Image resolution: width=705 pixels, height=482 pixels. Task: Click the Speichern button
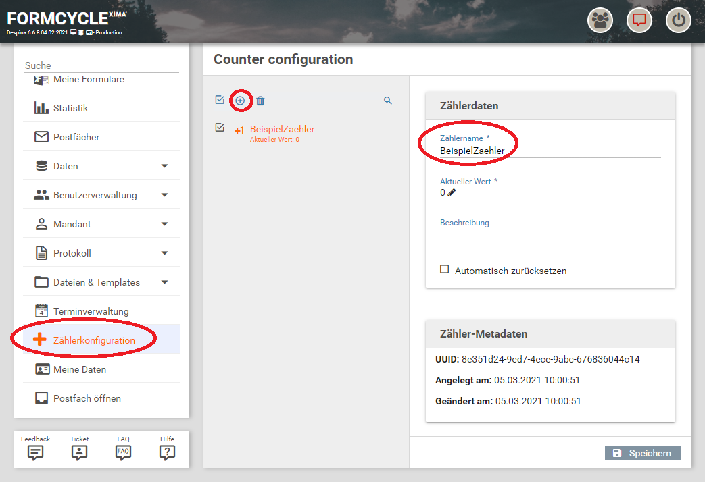[x=642, y=453]
